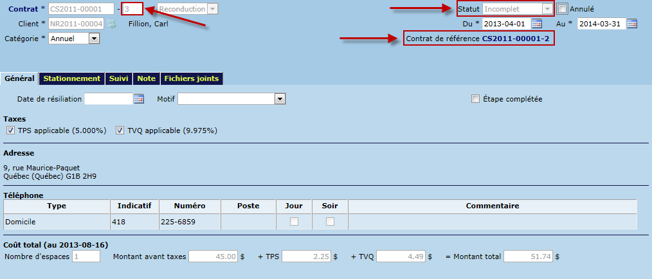This screenshot has width=652, height=279.
Task: Toggle the Annulé checkbox
Action: pos(563,9)
